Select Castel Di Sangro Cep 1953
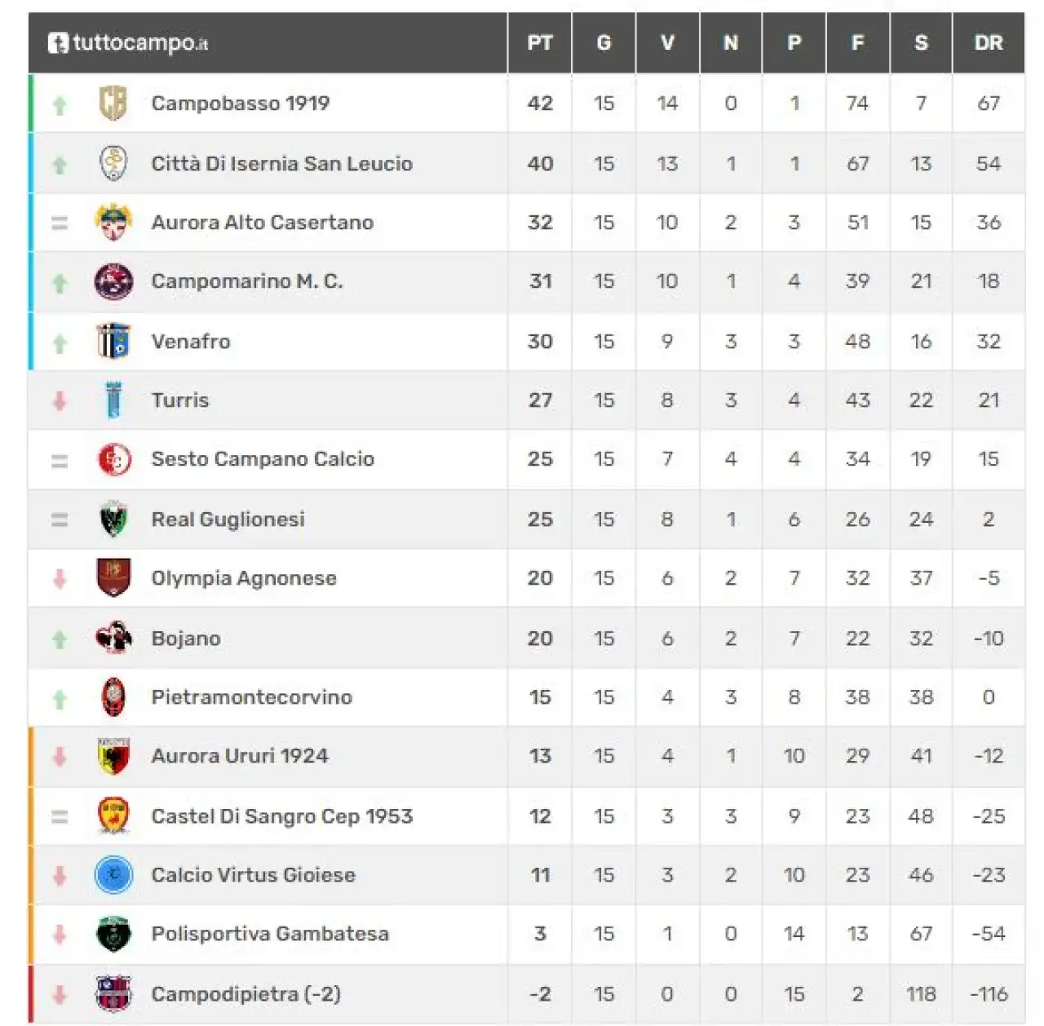 282,816
